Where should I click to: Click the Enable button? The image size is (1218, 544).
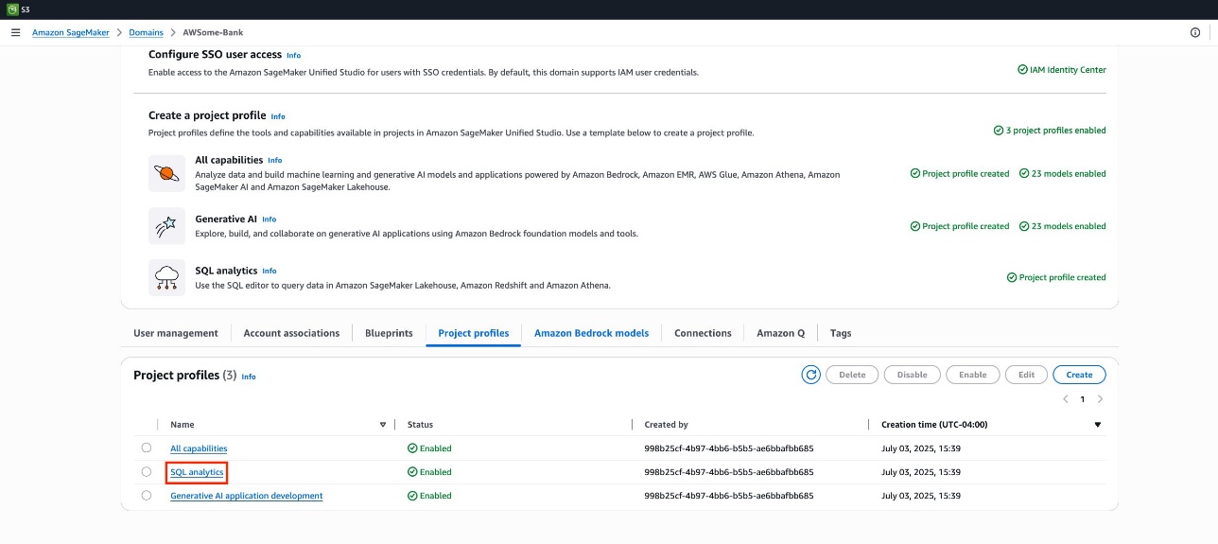point(973,375)
